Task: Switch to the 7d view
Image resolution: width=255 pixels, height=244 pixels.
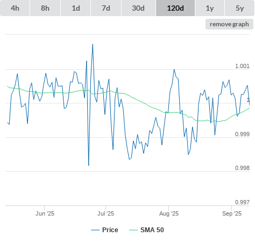Action: pos(106,8)
